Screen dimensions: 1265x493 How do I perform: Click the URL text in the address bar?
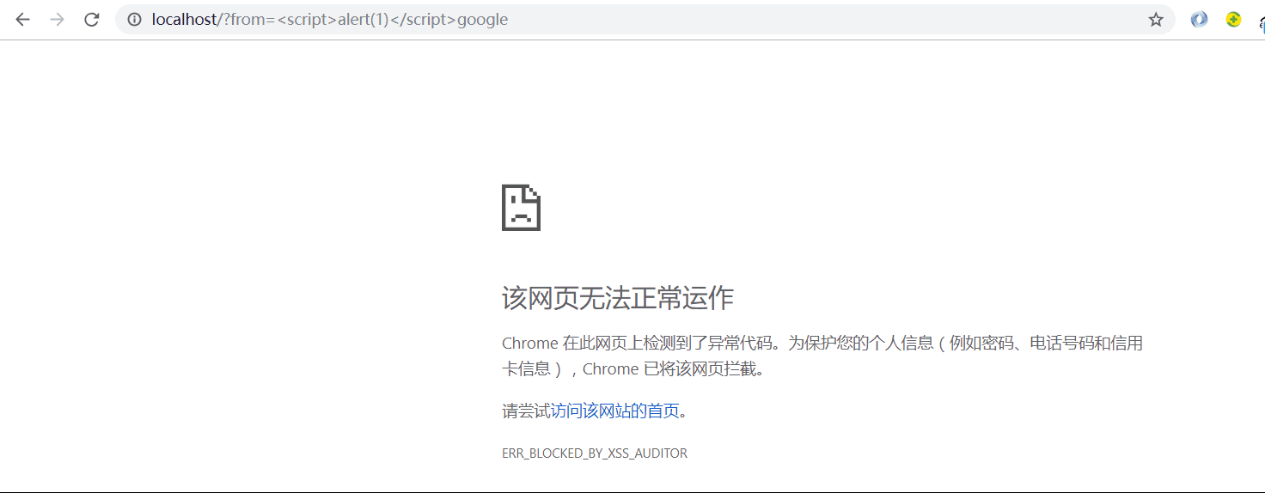(x=330, y=19)
